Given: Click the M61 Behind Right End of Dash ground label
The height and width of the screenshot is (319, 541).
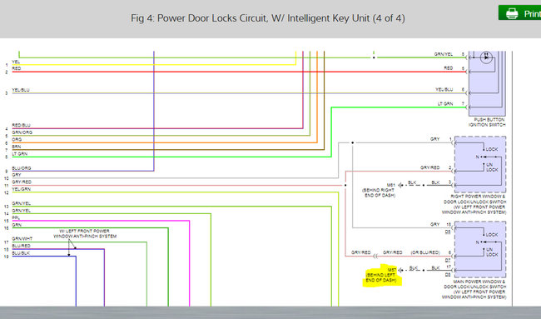Looking at the screenshot, I should (x=379, y=190).
